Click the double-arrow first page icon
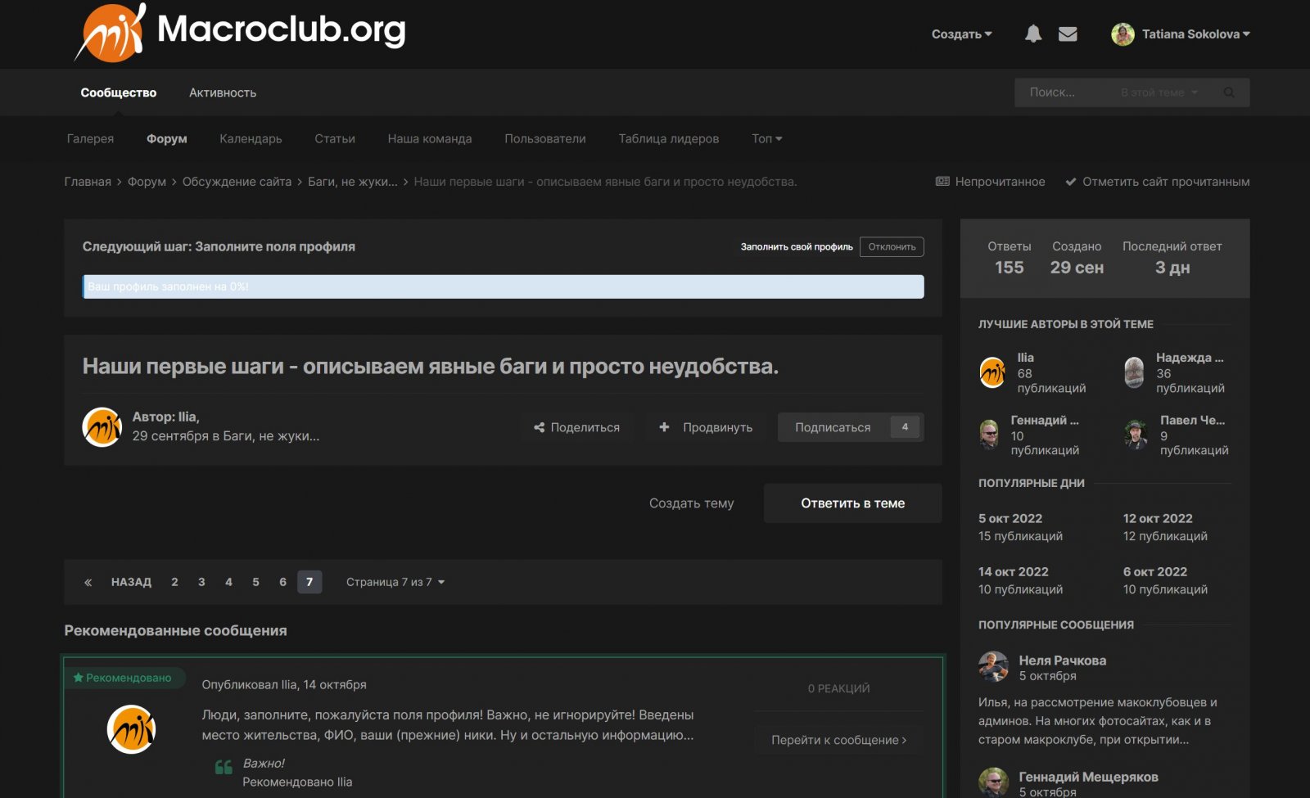 [88, 582]
